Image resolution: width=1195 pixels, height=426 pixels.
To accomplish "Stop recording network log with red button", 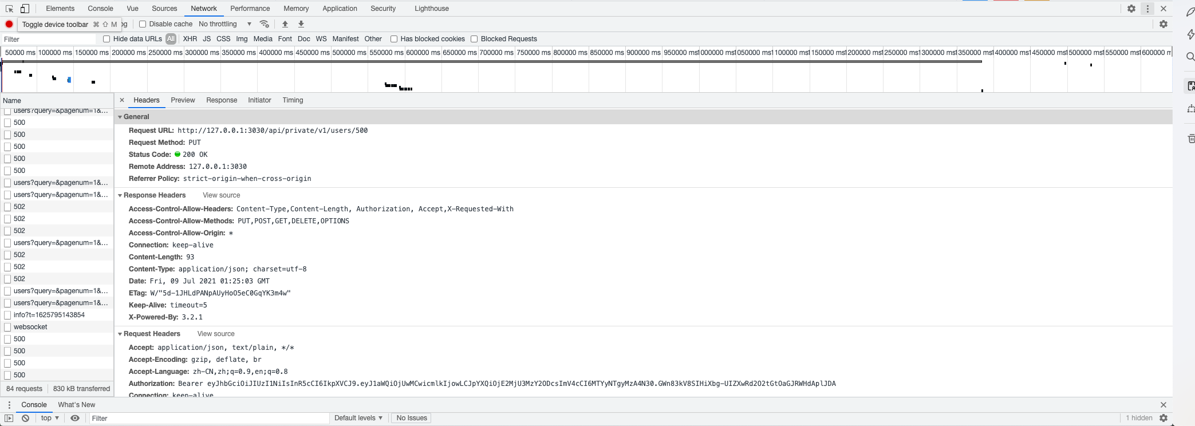I will (9, 24).
